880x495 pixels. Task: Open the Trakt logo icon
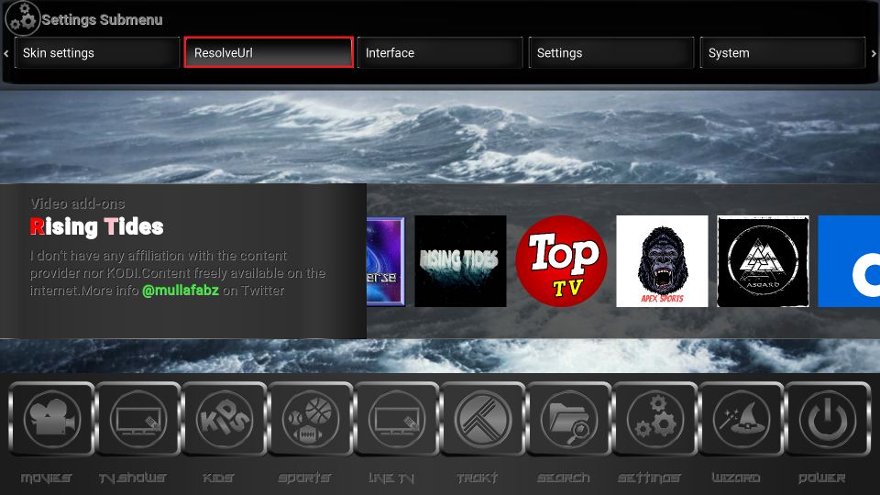pyautogui.click(x=483, y=419)
